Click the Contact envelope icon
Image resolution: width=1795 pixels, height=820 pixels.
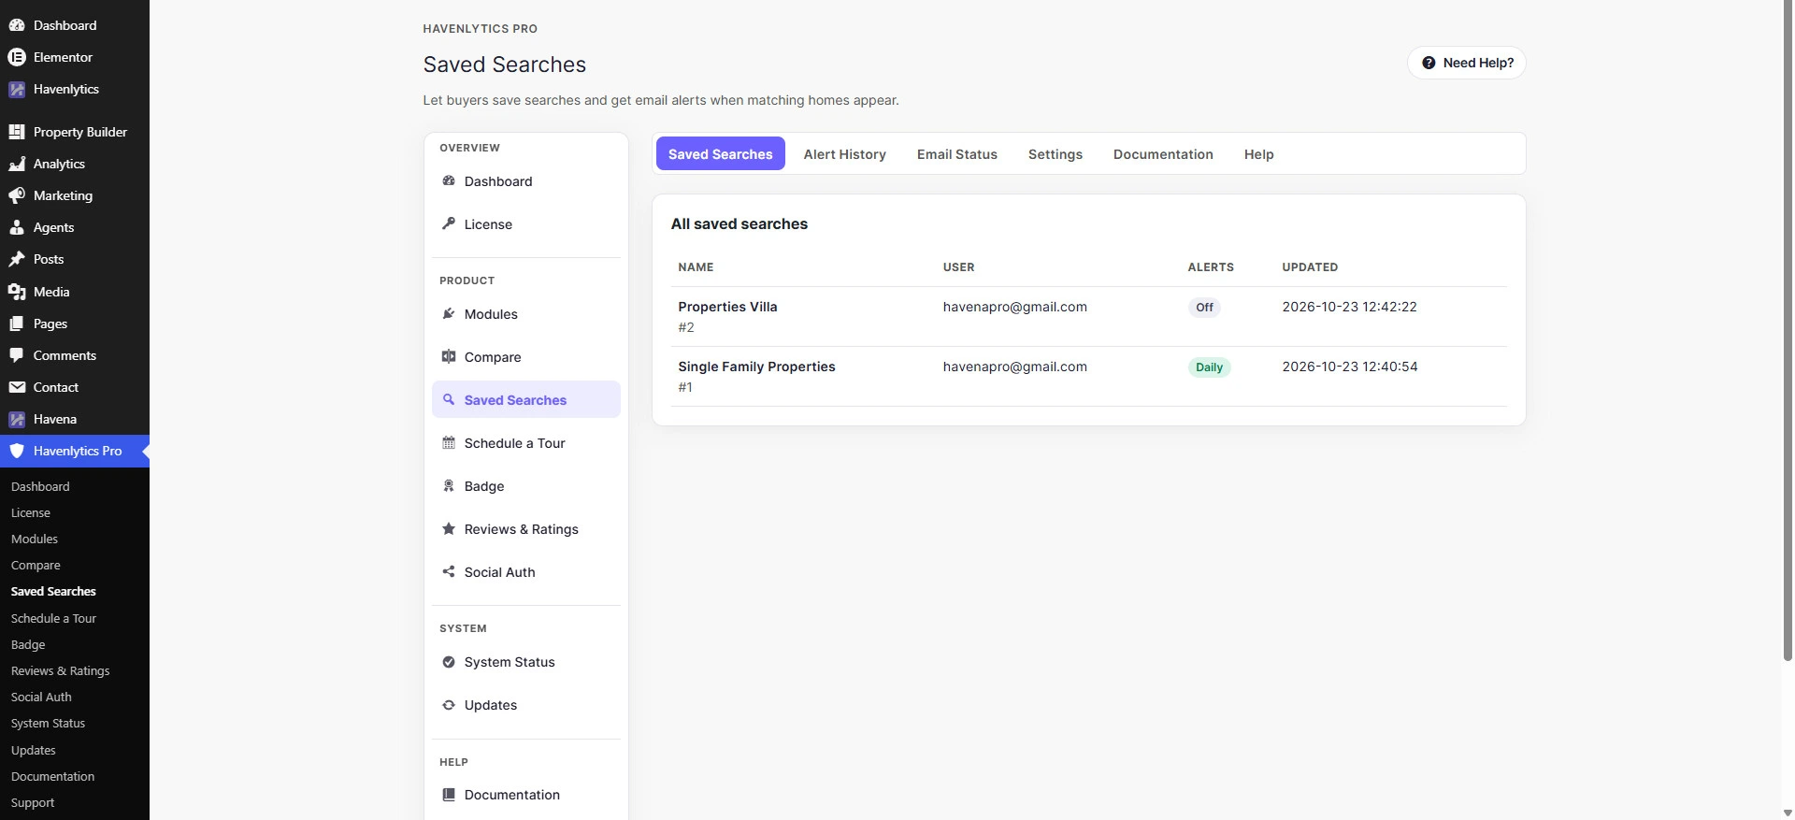[x=17, y=387]
